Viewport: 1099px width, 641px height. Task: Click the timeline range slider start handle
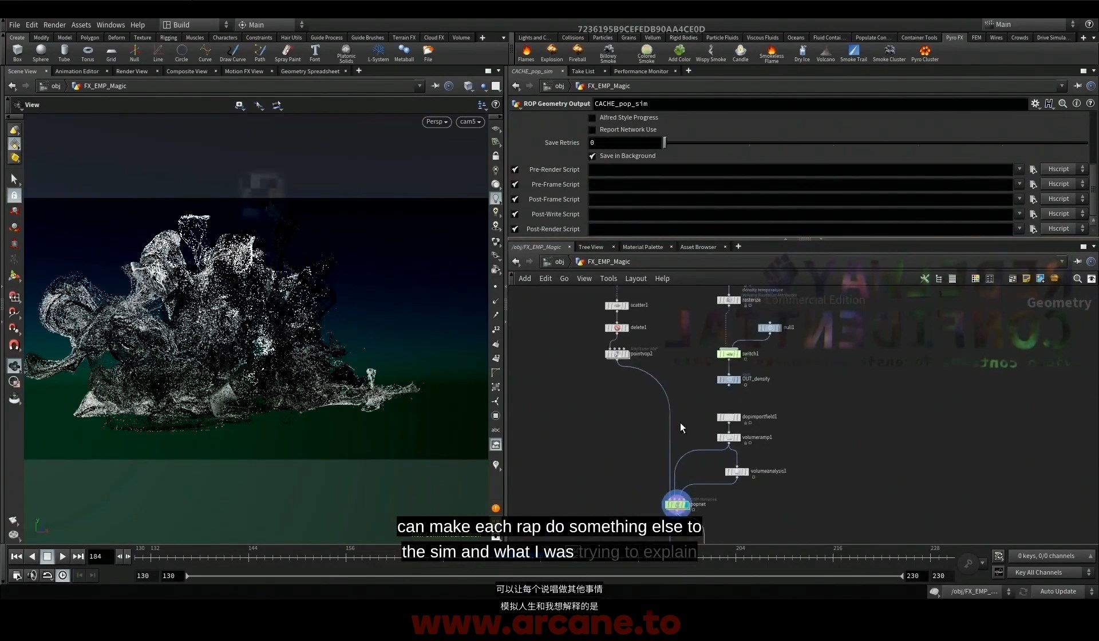pyautogui.click(x=187, y=576)
